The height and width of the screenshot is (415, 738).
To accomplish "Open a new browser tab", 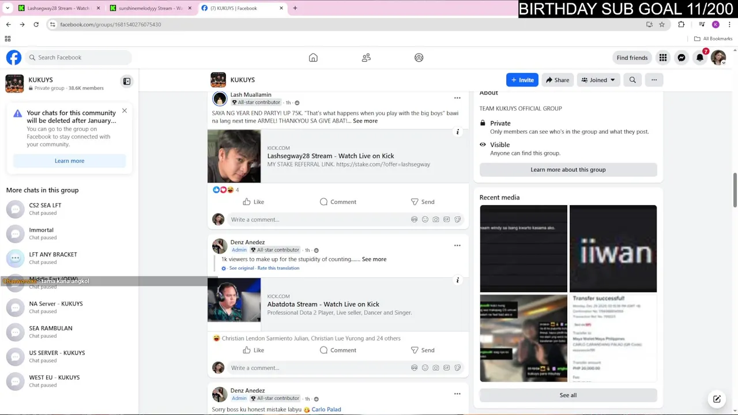I will coord(295,8).
